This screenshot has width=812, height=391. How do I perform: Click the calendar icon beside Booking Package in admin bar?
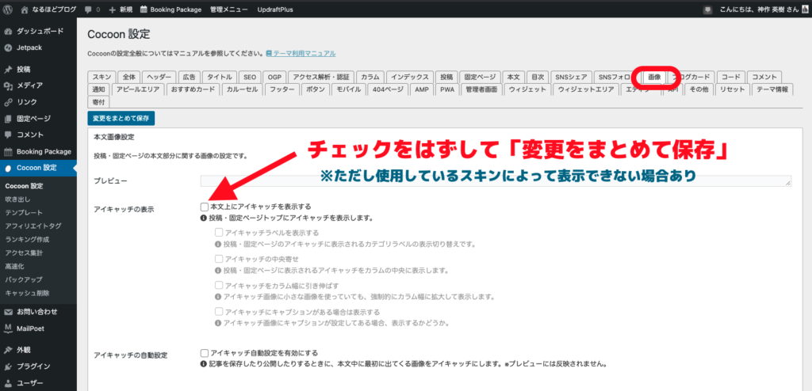(x=144, y=9)
